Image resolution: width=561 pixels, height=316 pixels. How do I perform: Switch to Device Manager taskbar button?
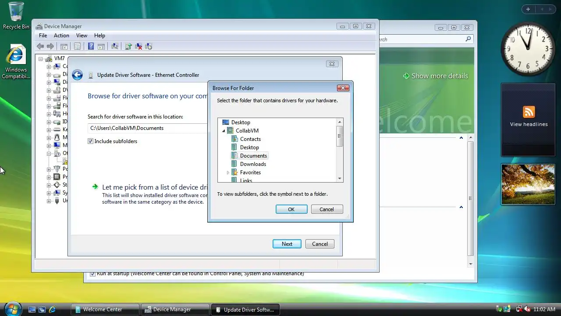click(x=175, y=309)
